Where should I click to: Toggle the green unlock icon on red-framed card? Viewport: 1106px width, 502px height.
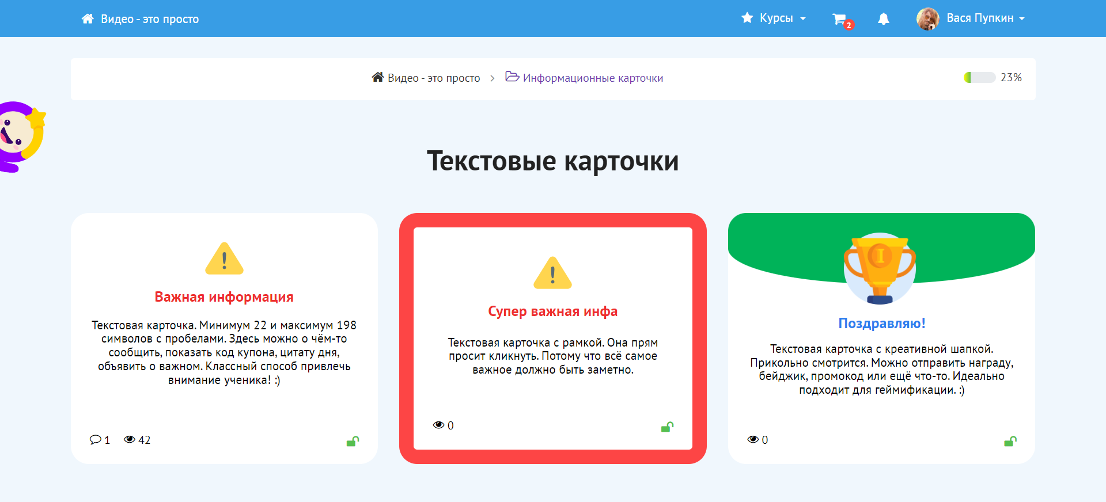click(x=667, y=427)
